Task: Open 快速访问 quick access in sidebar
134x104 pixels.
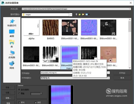Action: pos(12,23)
